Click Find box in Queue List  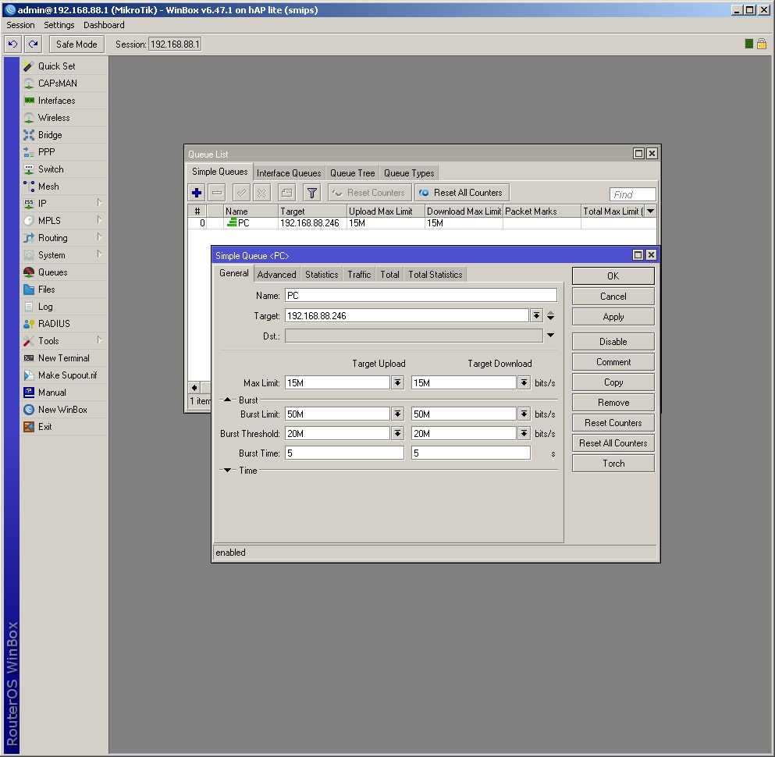(x=633, y=194)
